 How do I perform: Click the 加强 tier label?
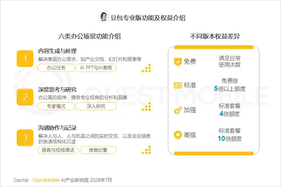click(190, 110)
